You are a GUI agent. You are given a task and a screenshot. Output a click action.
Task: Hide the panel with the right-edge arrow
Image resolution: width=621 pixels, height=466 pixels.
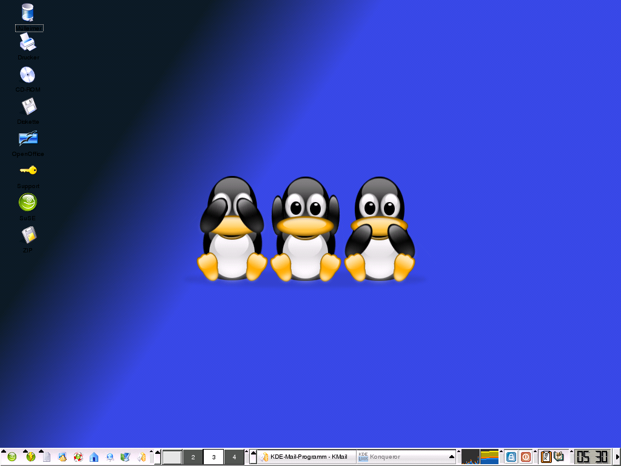click(x=617, y=457)
